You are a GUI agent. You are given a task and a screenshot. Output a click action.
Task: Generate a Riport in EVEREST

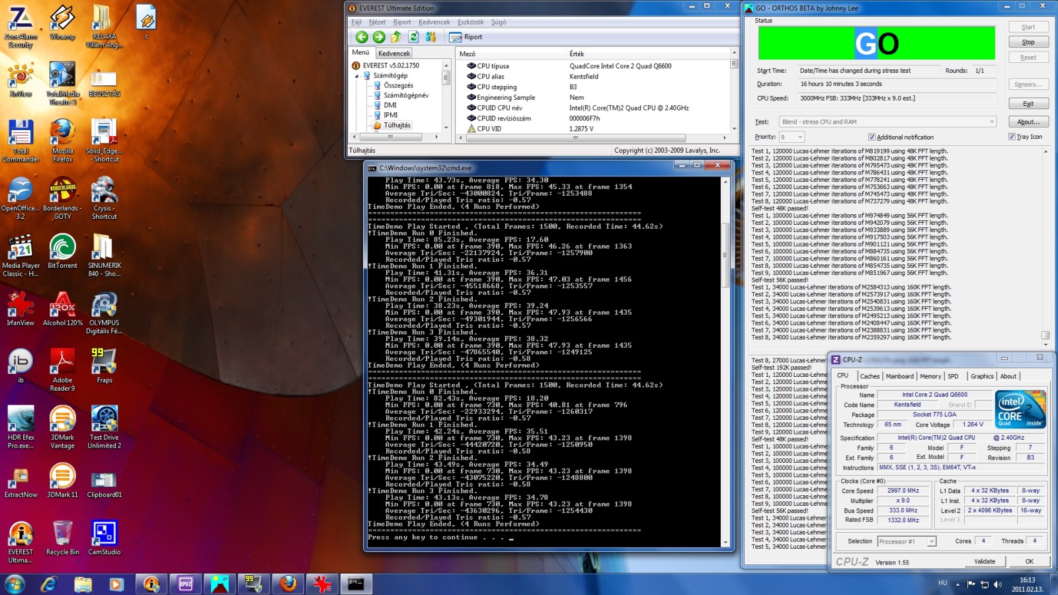click(x=466, y=37)
